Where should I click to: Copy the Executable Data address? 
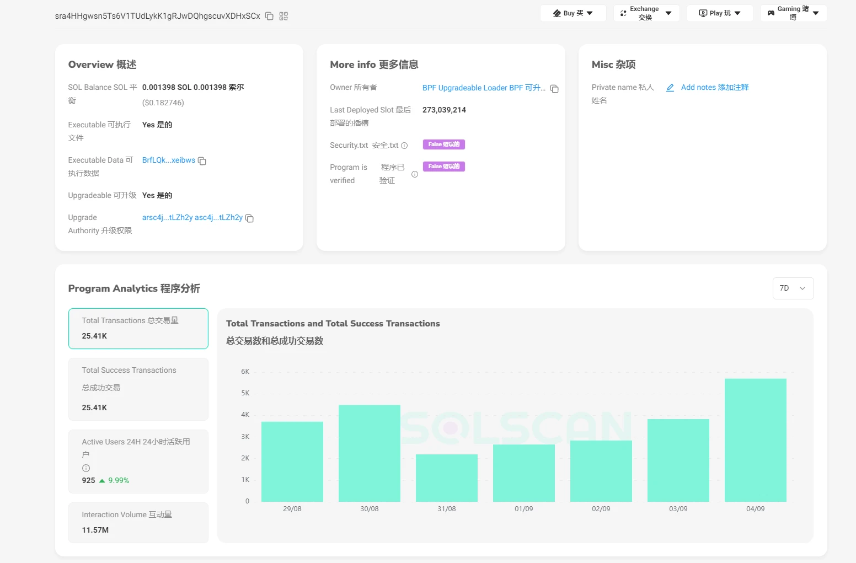click(202, 161)
